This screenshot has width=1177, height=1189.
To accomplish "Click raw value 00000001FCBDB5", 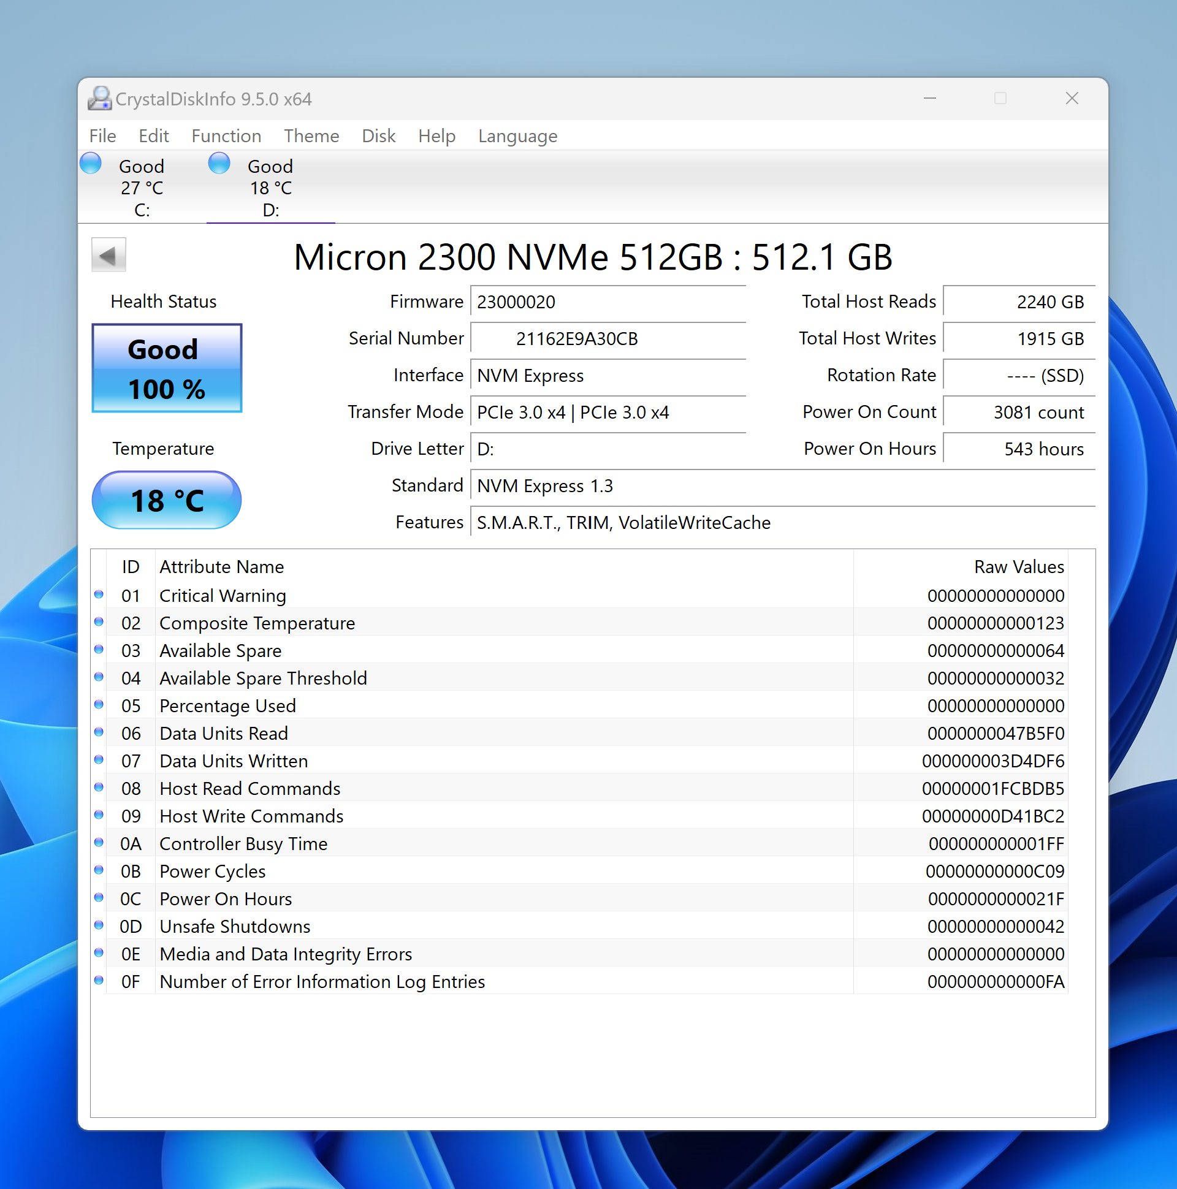I will (x=993, y=789).
